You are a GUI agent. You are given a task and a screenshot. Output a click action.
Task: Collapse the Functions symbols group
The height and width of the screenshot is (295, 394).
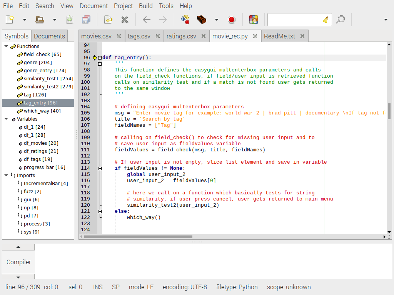click(x=6, y=46)
